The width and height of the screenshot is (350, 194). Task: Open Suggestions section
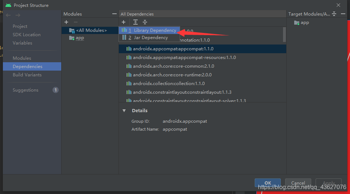25,90
